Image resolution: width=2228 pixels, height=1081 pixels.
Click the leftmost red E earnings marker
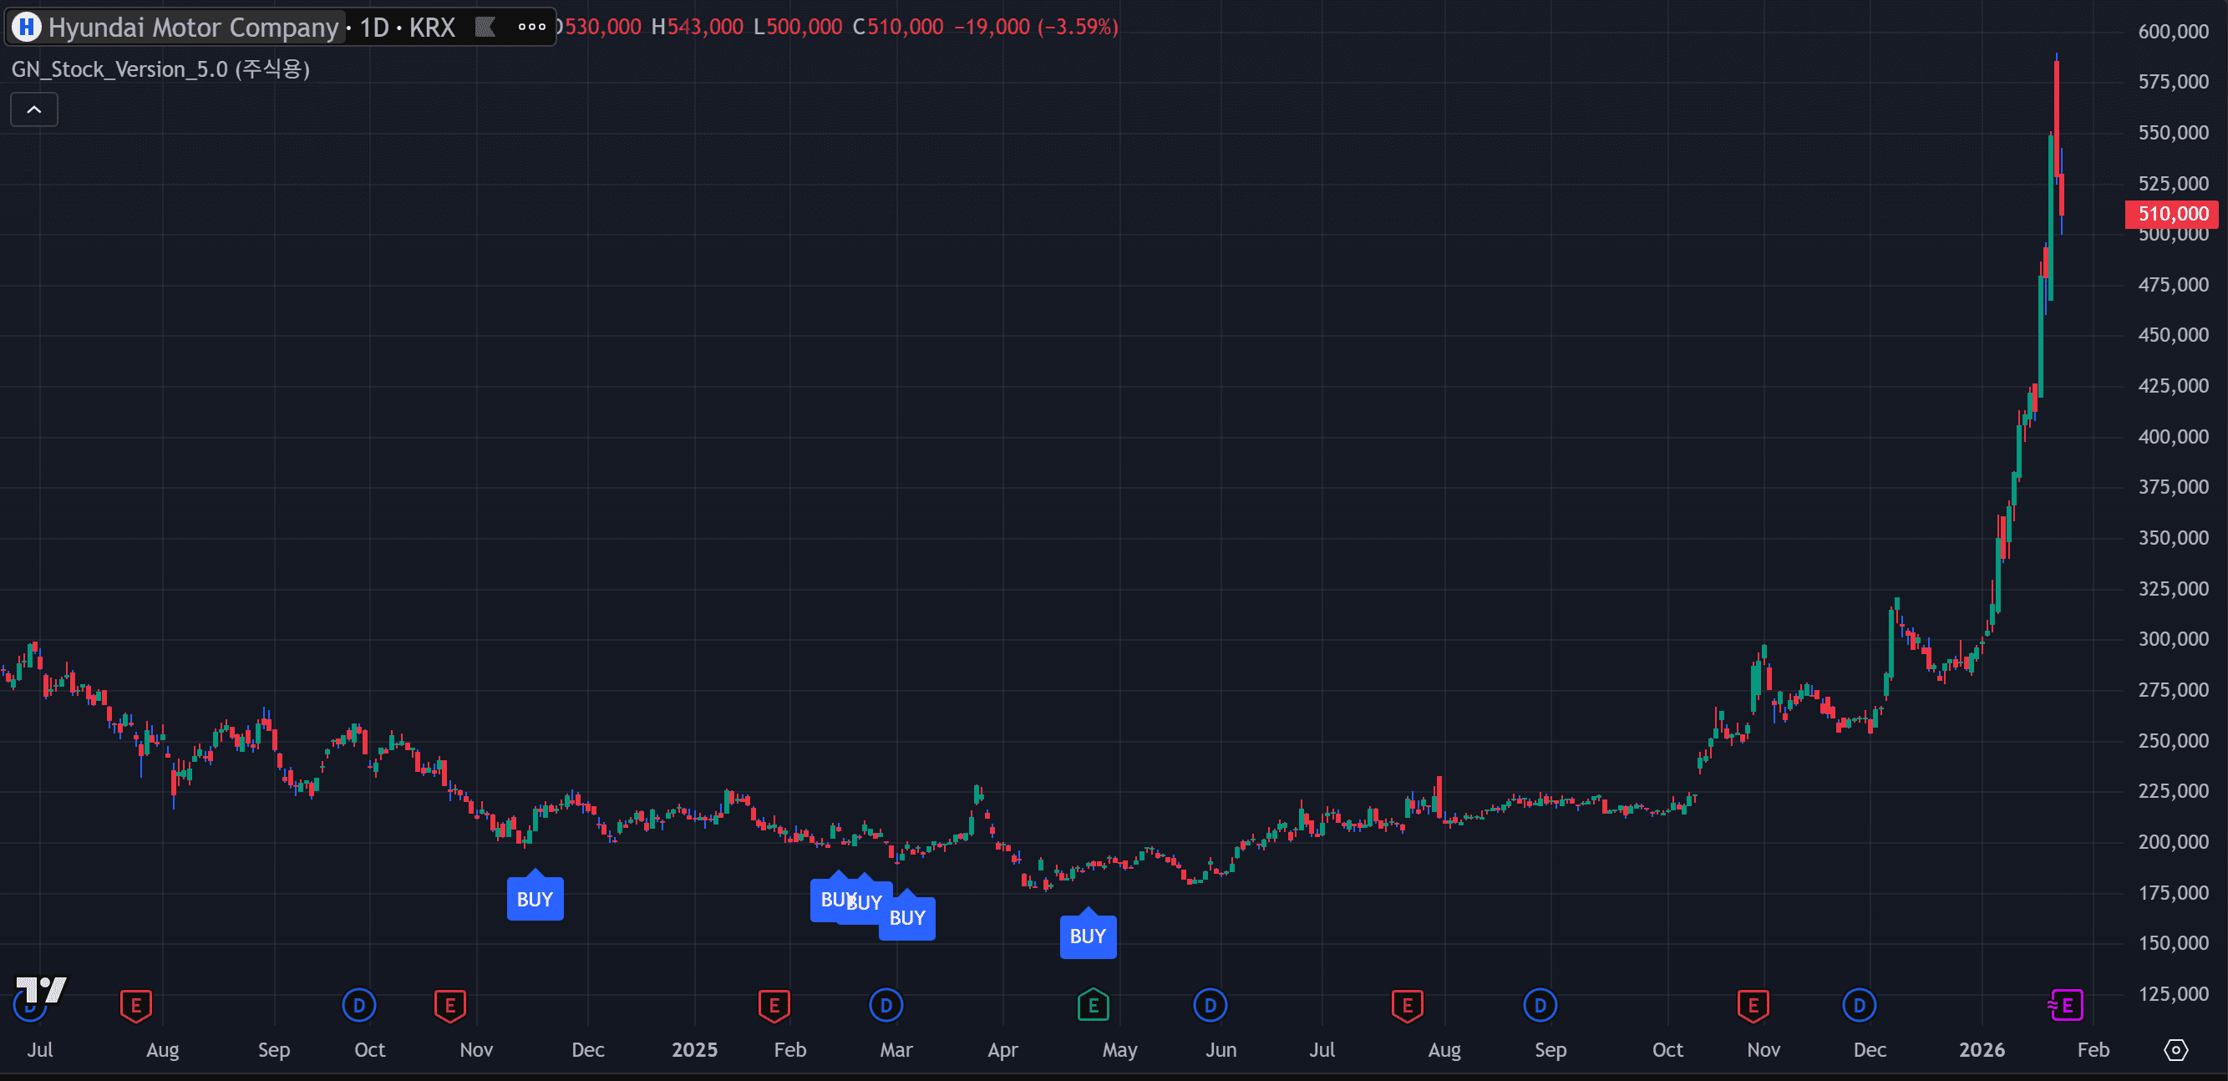(136, 1005)
